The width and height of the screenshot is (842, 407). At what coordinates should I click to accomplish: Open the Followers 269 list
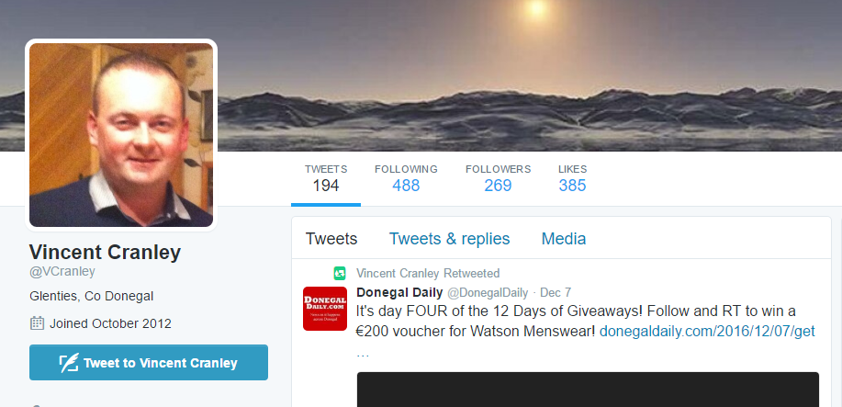coord(498,178)
